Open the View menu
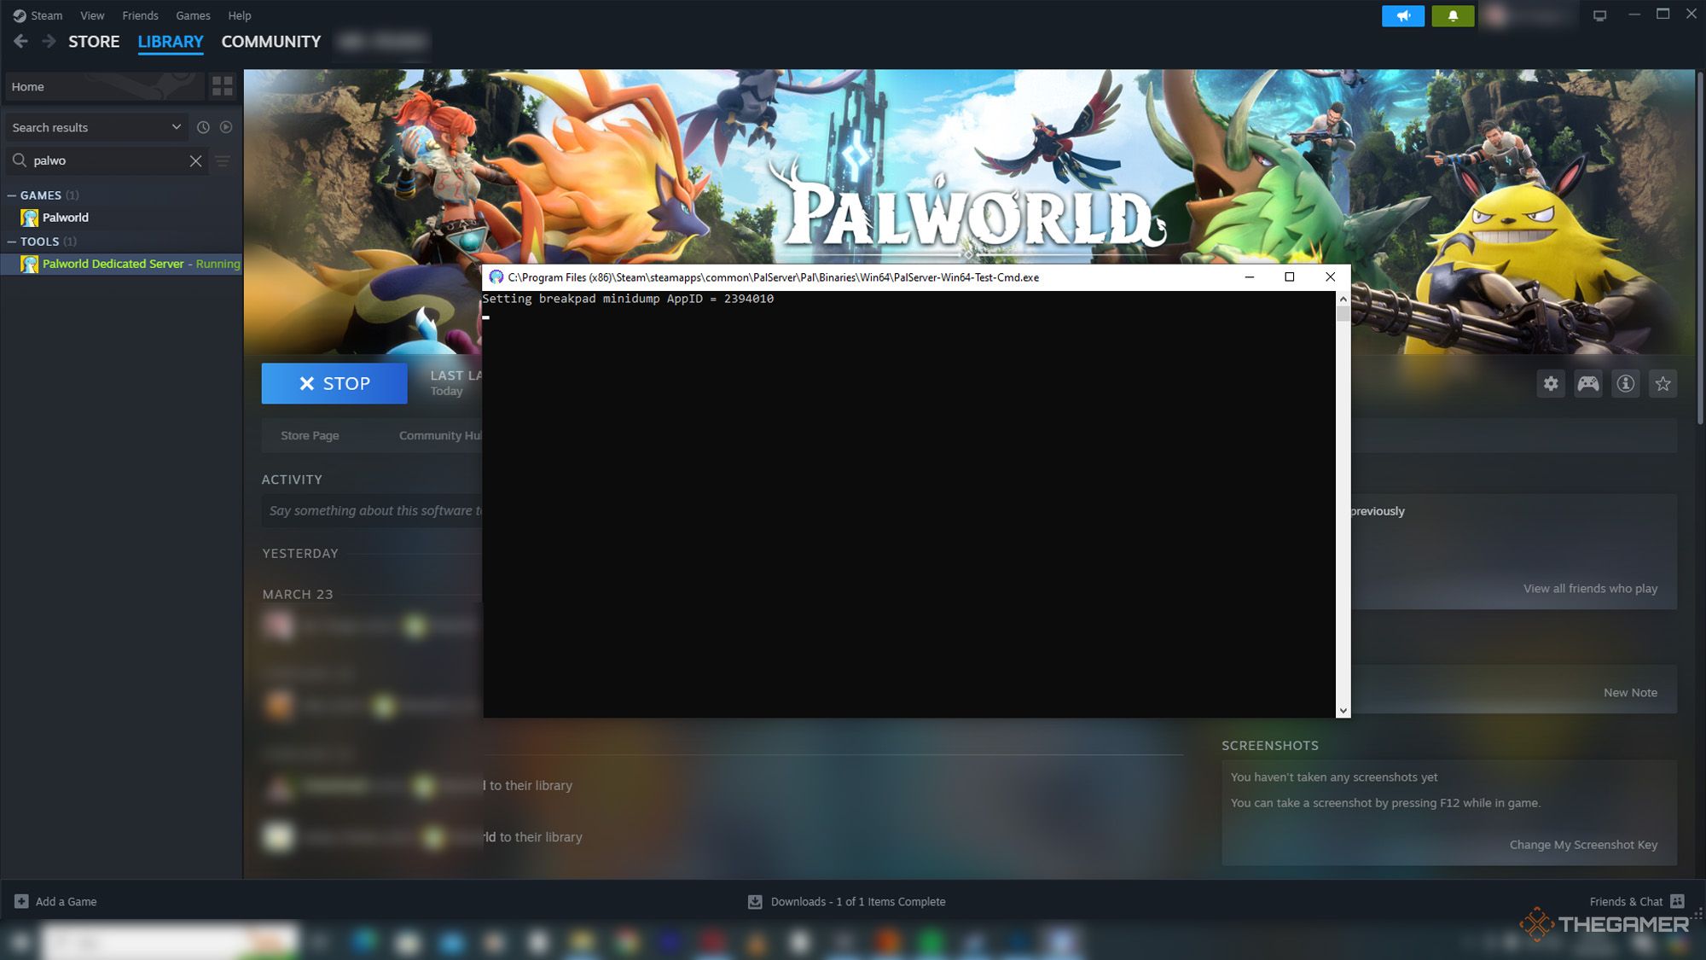The height and width of the screenshot is (960, 1706). click(x=92, y=15)
